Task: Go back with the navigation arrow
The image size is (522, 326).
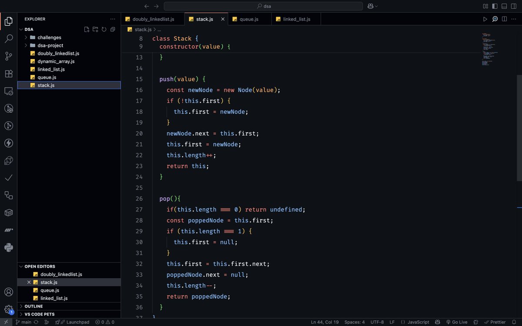Action: (x=147, y=6)
